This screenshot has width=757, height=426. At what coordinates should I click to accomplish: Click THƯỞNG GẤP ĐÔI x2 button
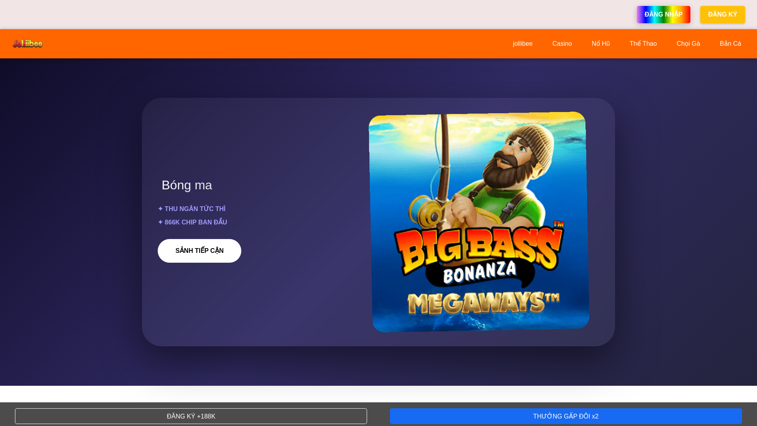(566, 416)
